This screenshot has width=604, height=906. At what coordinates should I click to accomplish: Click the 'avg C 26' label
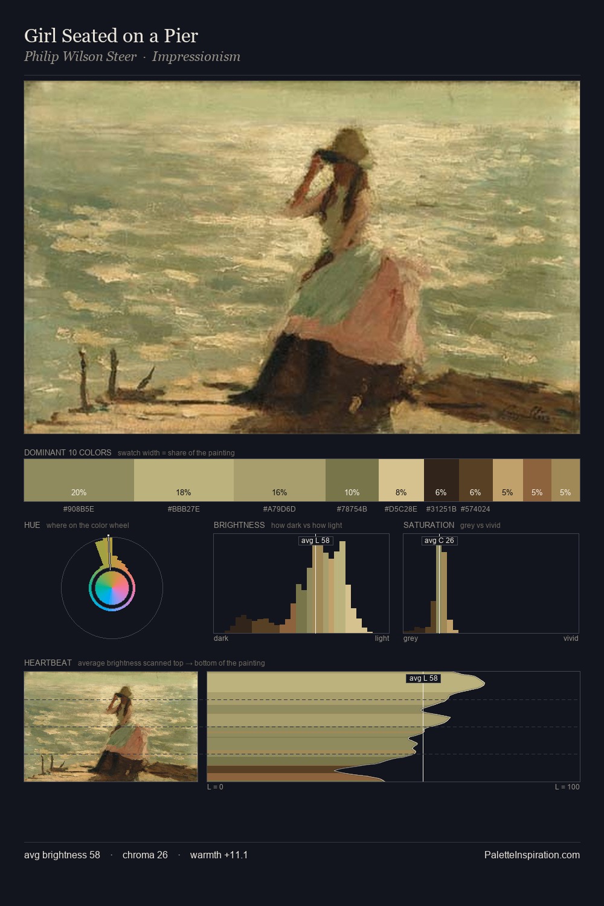(x=439, y=541)
